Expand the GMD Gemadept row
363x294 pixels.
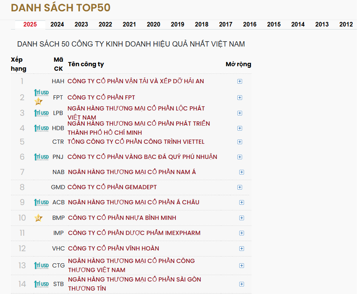click(240, 187)
